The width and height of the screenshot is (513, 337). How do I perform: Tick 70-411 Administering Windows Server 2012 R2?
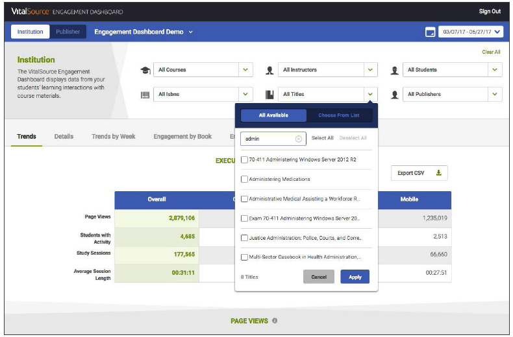(244, 159)
